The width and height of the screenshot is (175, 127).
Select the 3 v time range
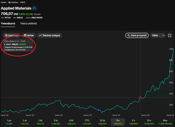118,122
